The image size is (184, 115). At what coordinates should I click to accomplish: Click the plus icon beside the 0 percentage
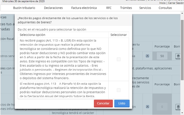(147, 107)
